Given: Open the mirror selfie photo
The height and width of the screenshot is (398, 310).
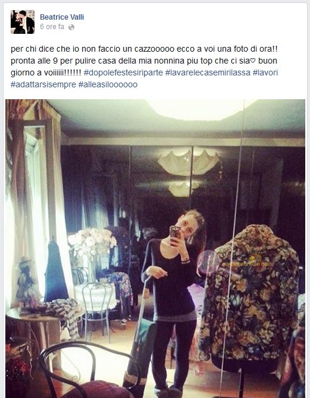Looking at the screenshot, I should (155, 248).
